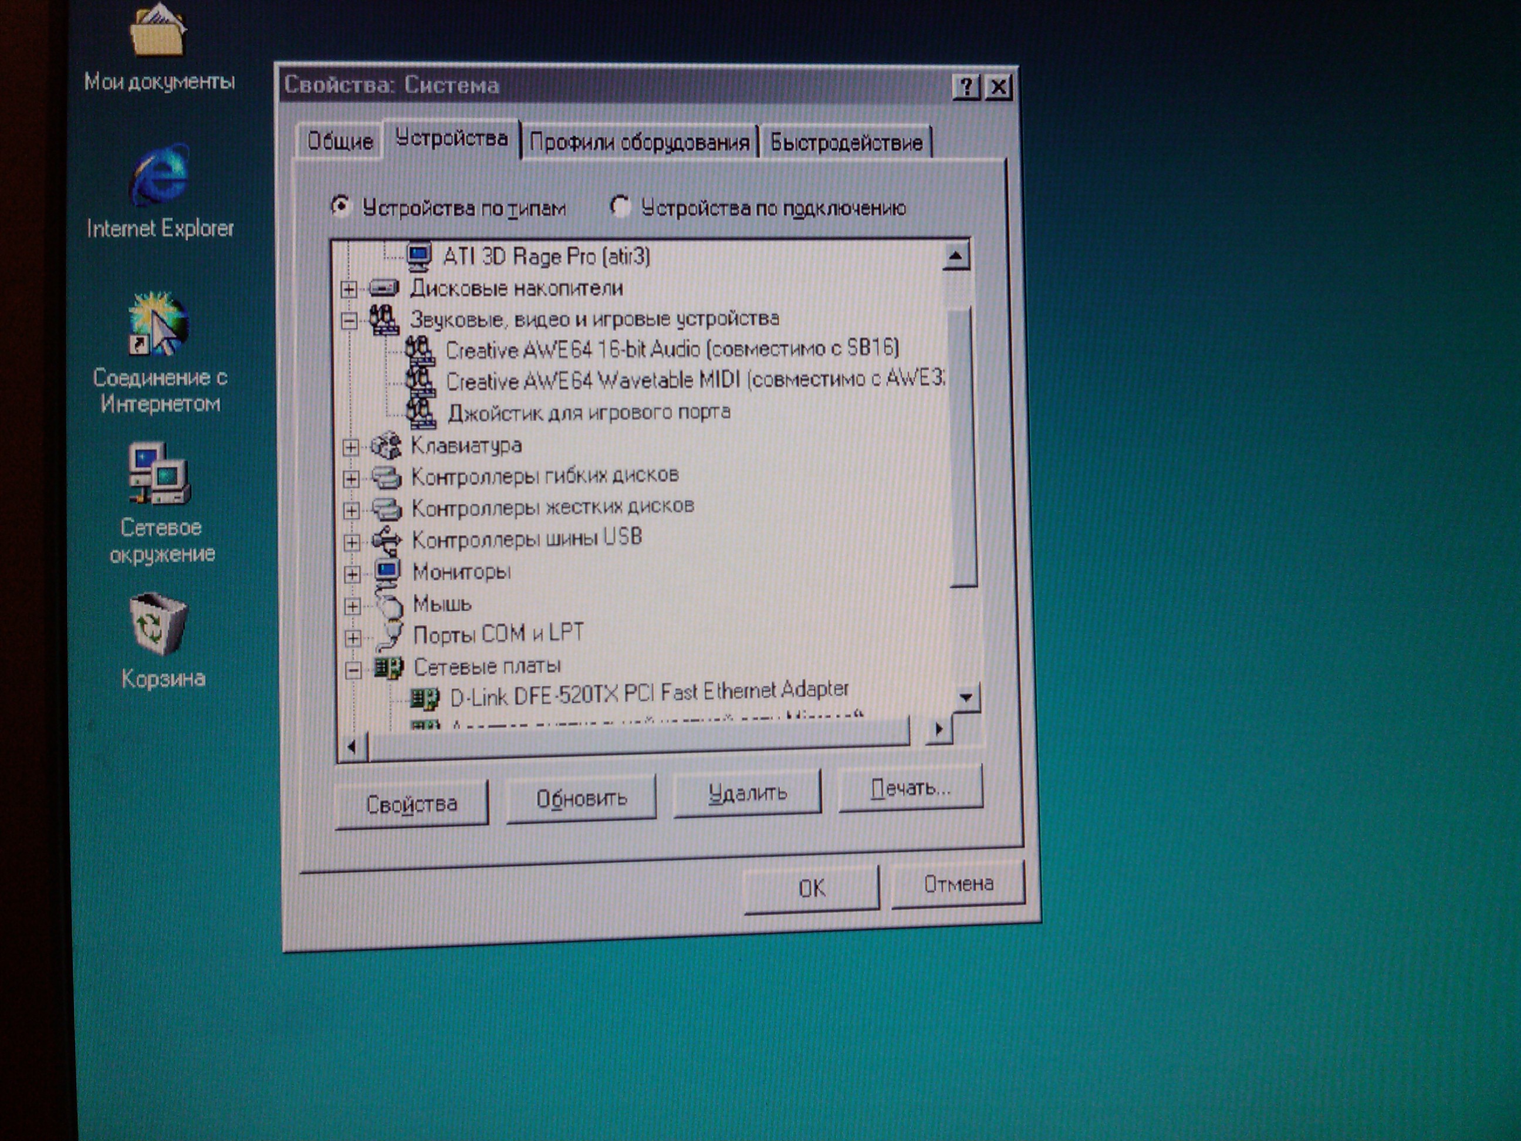Screen dimensions: 1521x1141
Task: Expand the Мониторы branch
Action: coord(352,573)
